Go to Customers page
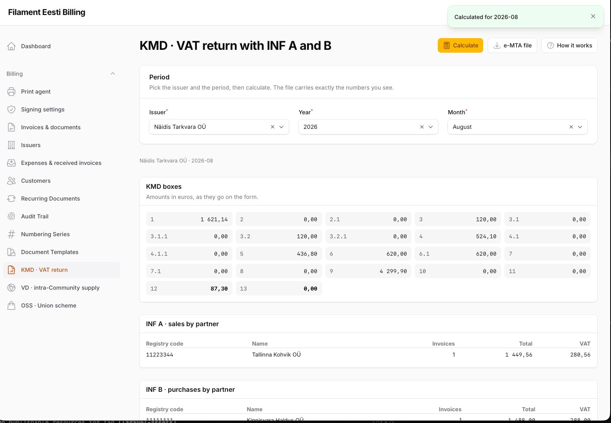The width and height of the screenshot is (611, 423). pos(62,181)
